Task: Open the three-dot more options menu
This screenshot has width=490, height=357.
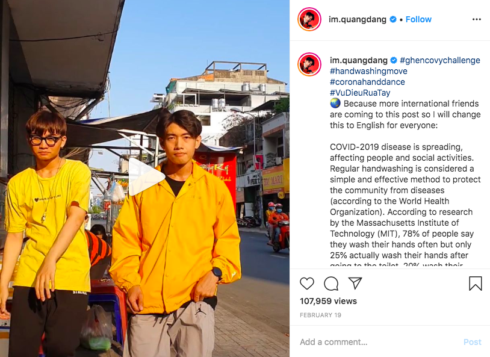Action: [x=477, y=19]
